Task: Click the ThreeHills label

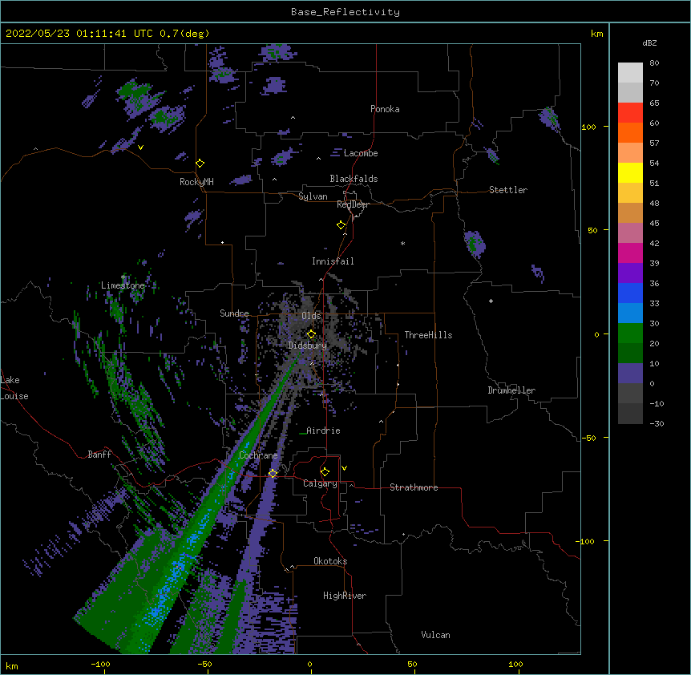Action: click(x=428, y=335)
